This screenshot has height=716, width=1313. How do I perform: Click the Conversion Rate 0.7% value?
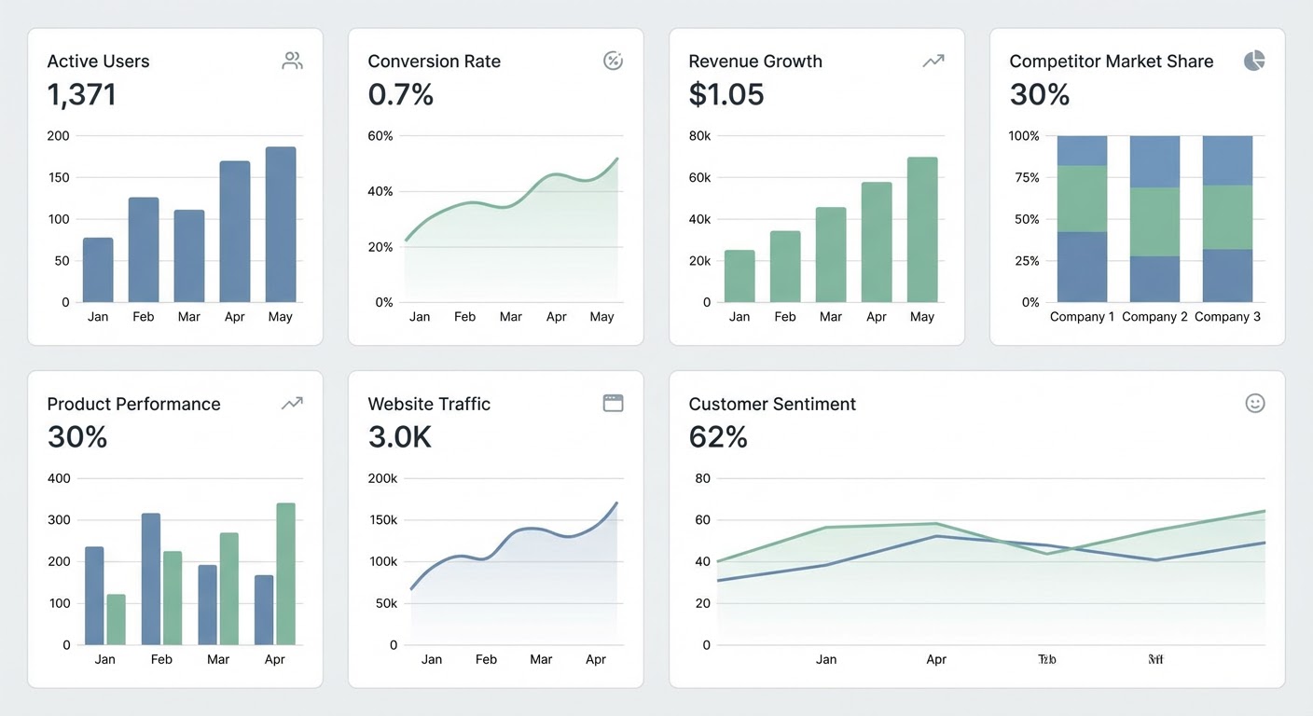[401, 94]
